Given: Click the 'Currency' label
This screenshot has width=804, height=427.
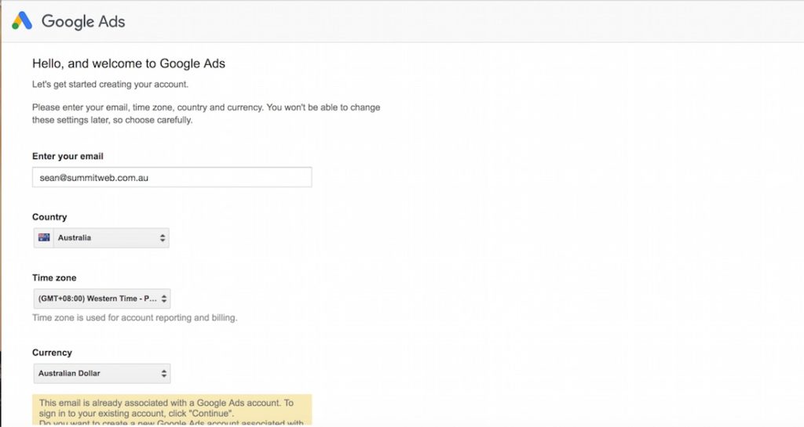Looking at the screenshot, I should (52, 353).
